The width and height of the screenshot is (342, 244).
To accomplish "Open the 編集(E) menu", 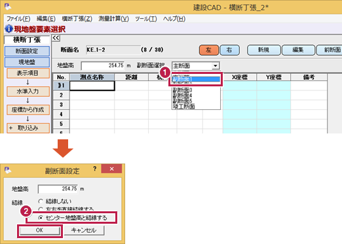I will coord(46,19).
